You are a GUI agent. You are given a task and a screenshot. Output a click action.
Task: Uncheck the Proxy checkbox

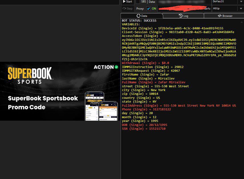point(148,9)
